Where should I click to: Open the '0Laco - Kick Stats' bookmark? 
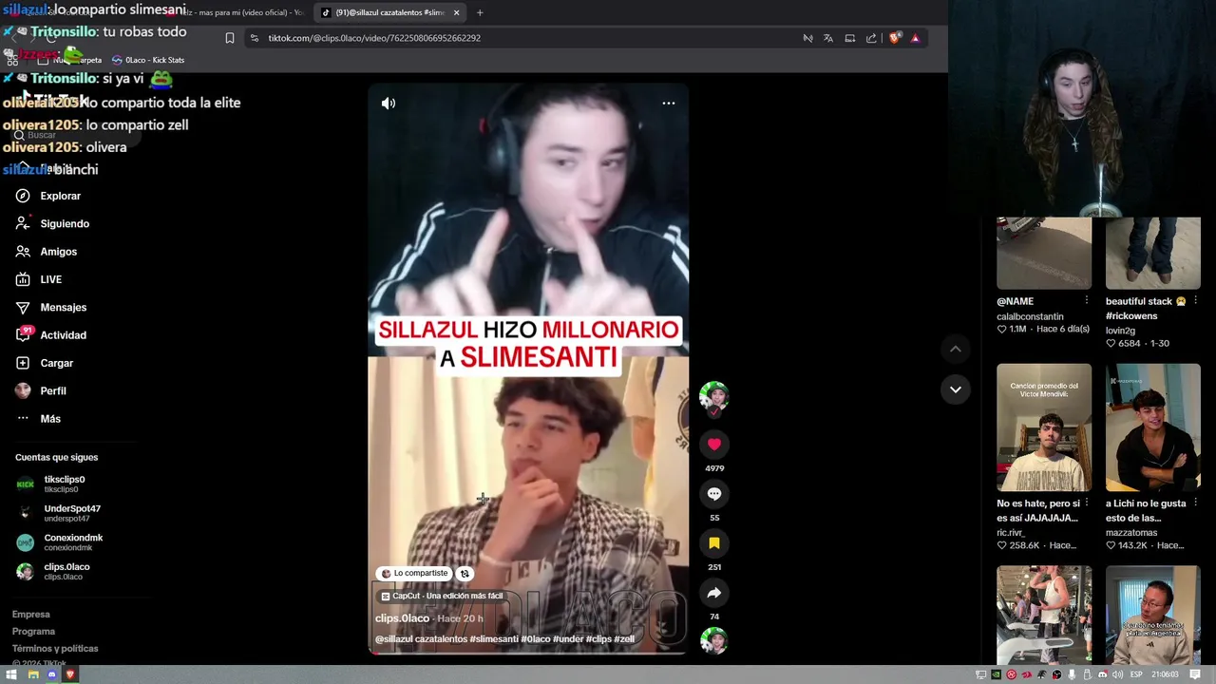point(148,60)
